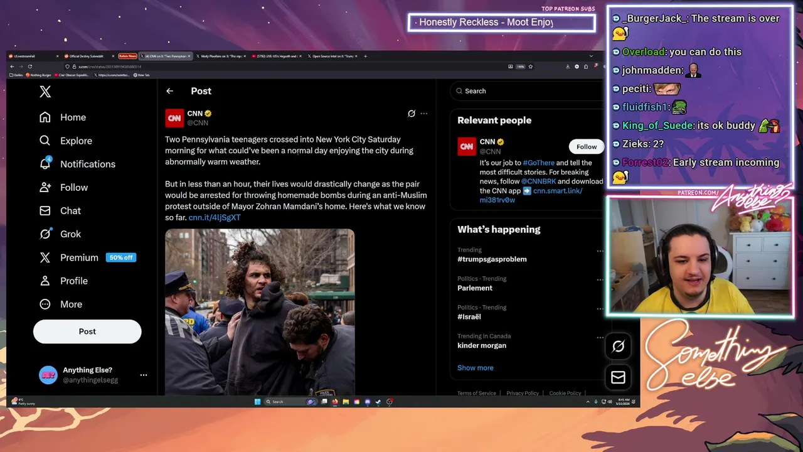Open the Windows Start menu
803x452 pixels.
point(257,402)
